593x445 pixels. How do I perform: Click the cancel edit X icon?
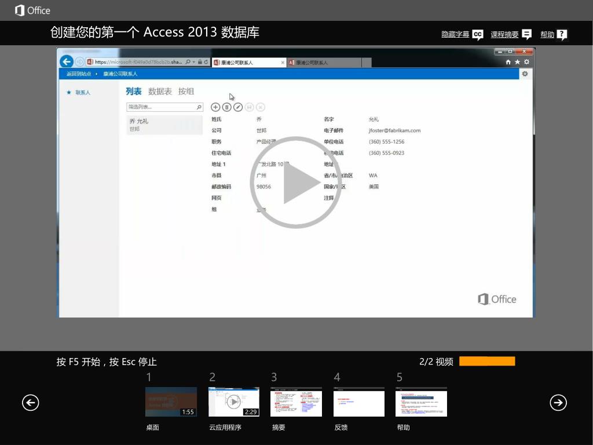point(261,107)
